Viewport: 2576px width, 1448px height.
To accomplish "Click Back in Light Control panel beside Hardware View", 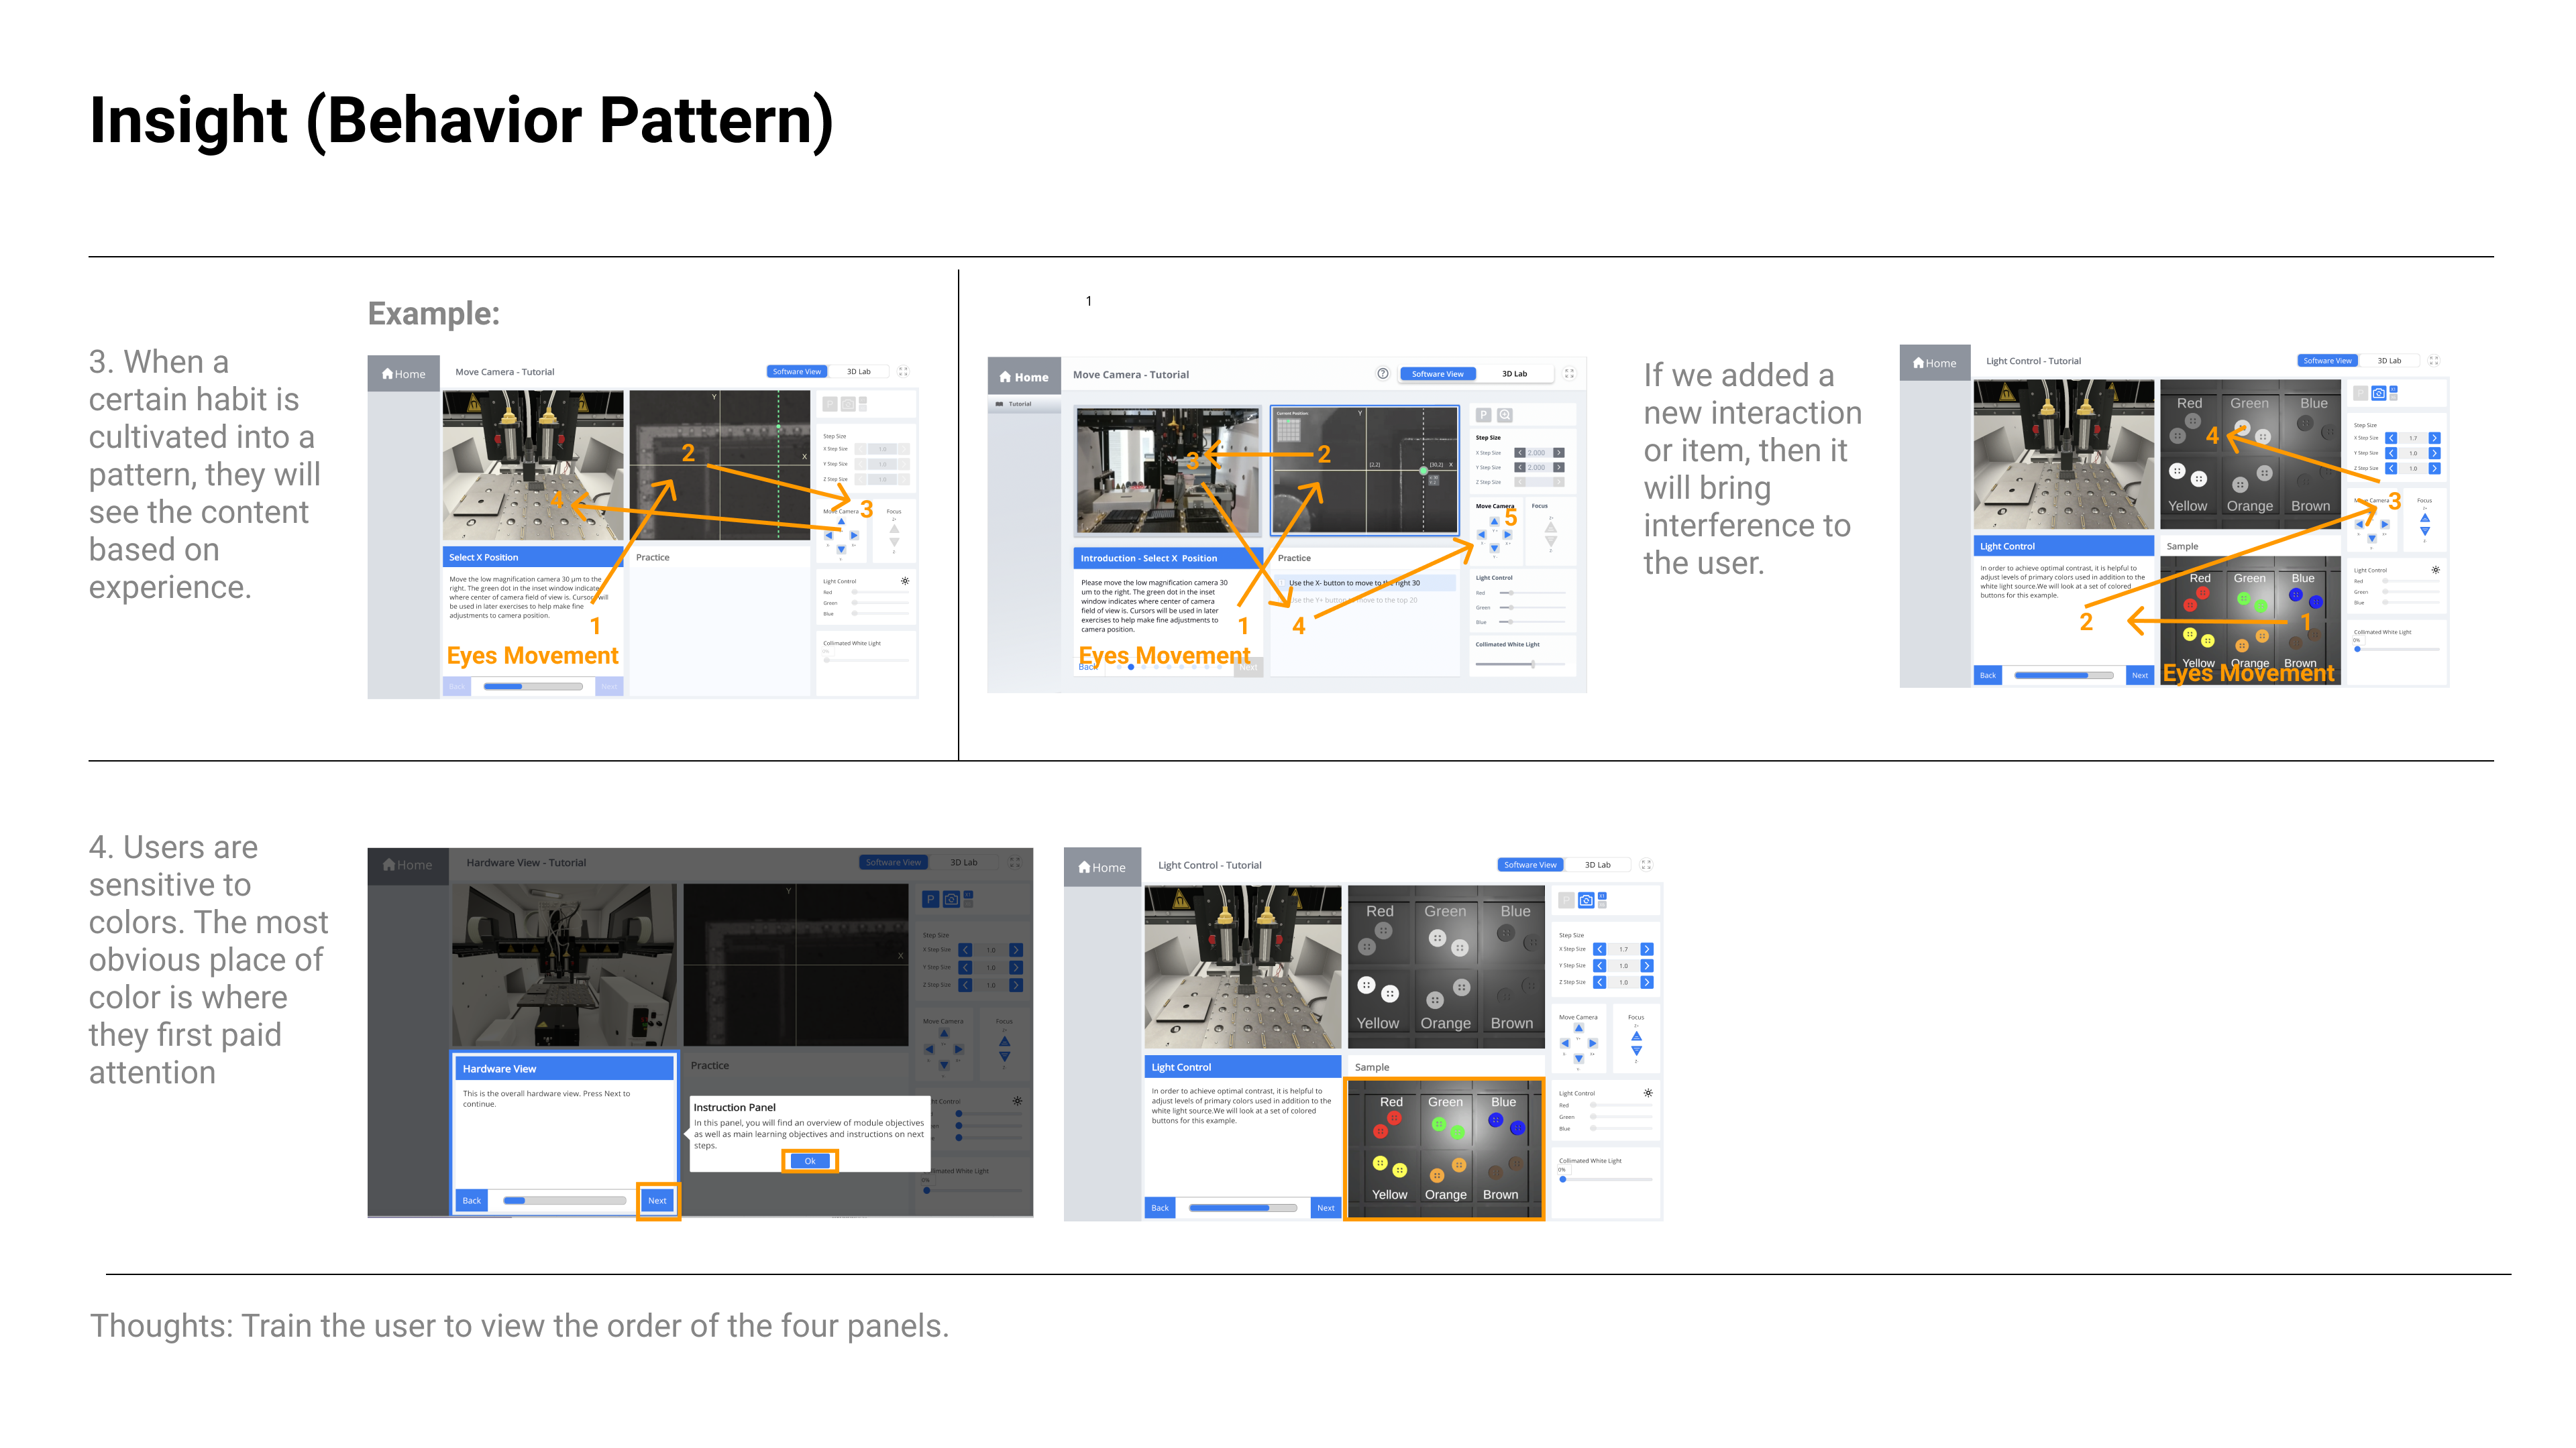I will coord(1160,1207).
